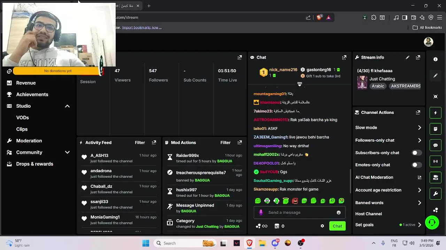Open Clips under Studio

(22, 129)
